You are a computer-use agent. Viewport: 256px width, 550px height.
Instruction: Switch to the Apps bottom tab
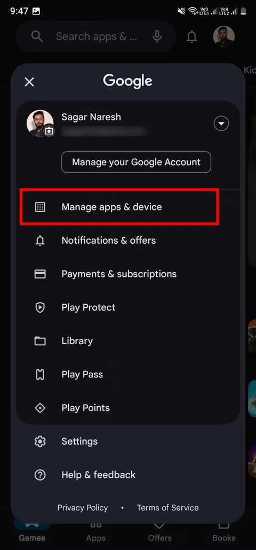click(96, 532)
